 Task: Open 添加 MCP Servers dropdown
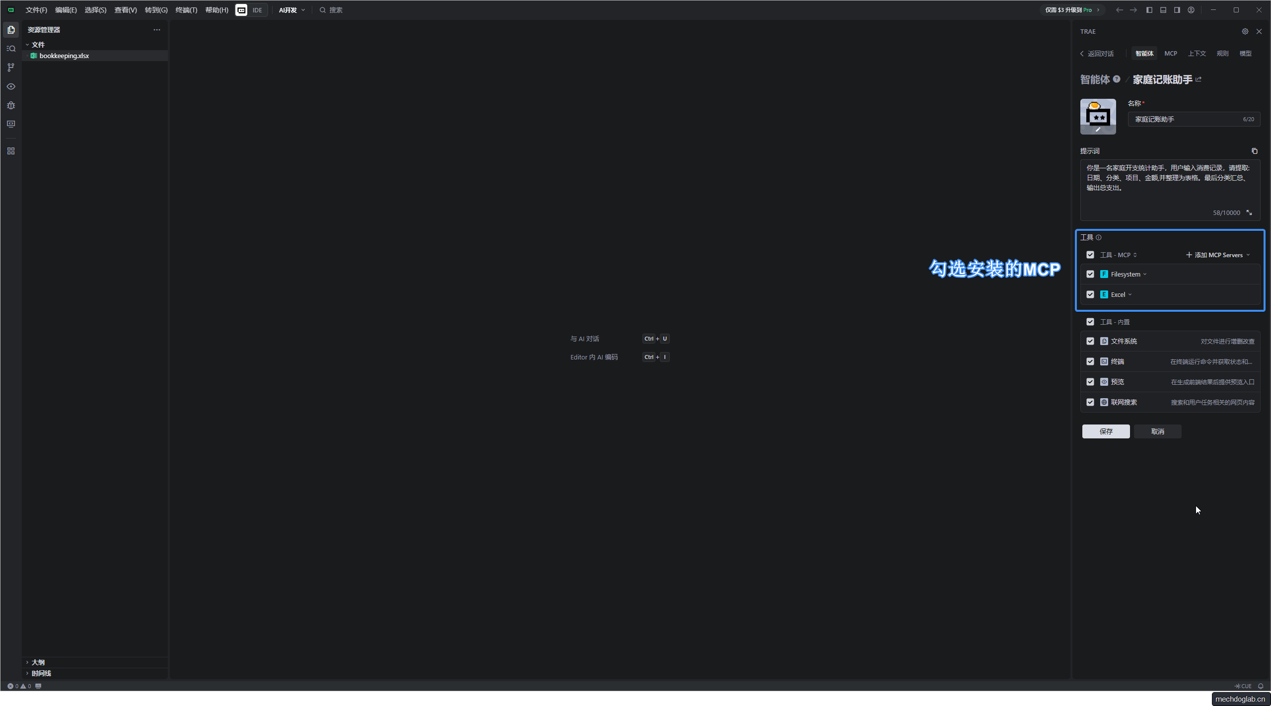1217,255
